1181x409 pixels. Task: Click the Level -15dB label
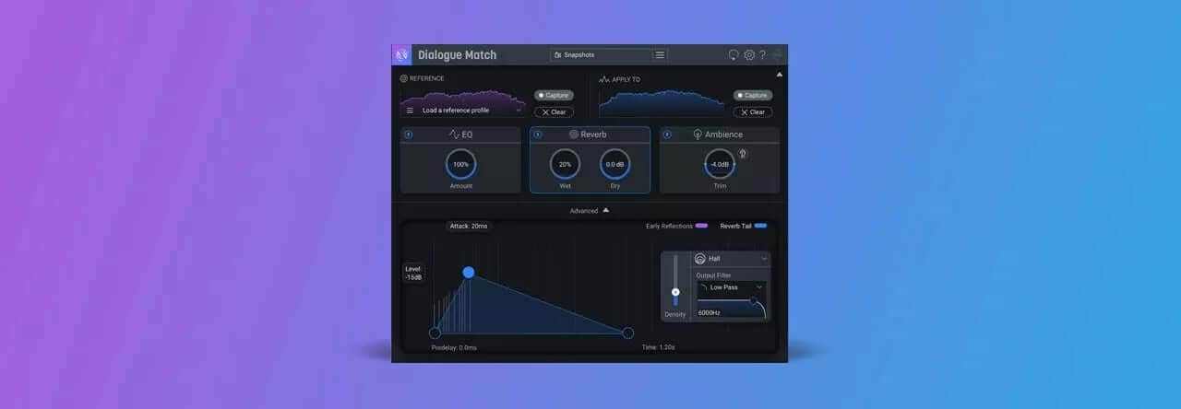click(x=413, y=273)
